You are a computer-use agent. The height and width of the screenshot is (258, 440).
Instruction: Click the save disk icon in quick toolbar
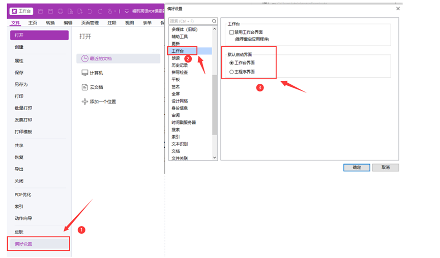pyautogui.click(x=51, y=11)
